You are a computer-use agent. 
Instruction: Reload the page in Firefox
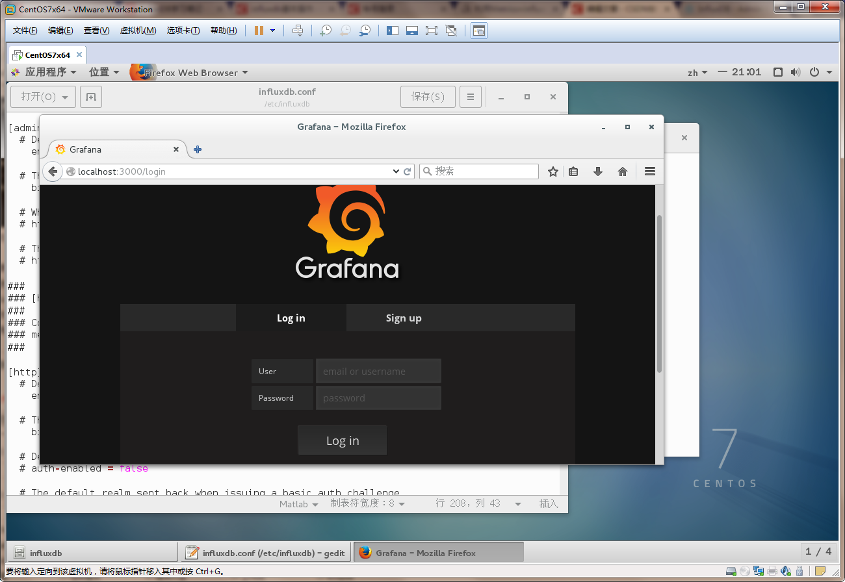pos(408,171)
